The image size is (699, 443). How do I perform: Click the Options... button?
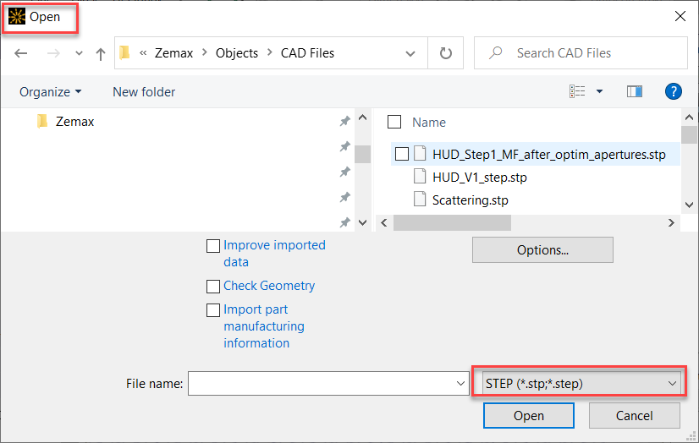pos(542,249)
